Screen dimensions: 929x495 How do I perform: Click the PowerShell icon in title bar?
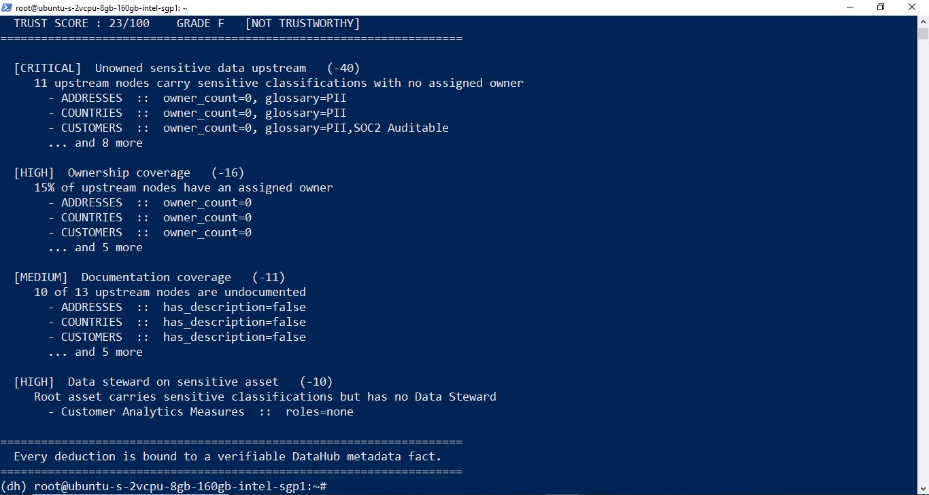pos(7,7)
